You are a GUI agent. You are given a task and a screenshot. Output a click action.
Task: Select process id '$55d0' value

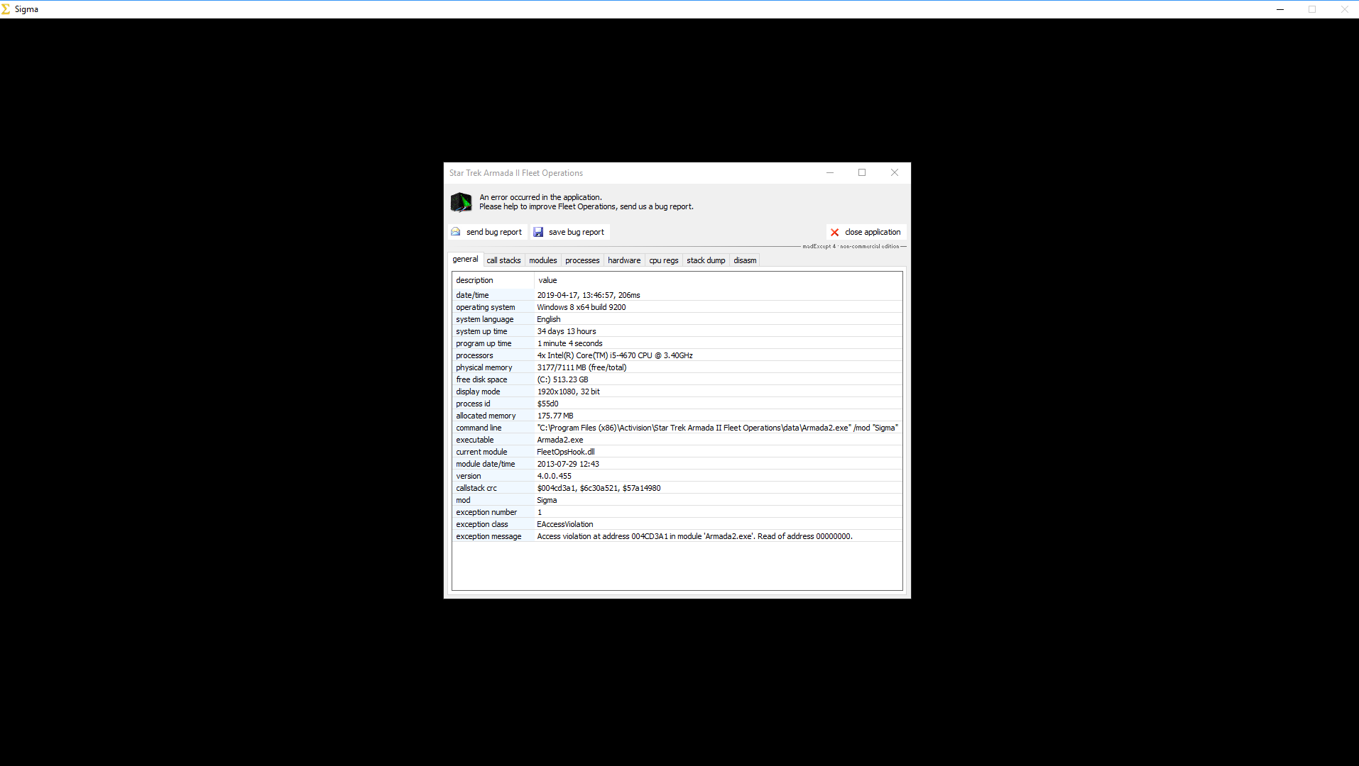click(x=547, y=404)
